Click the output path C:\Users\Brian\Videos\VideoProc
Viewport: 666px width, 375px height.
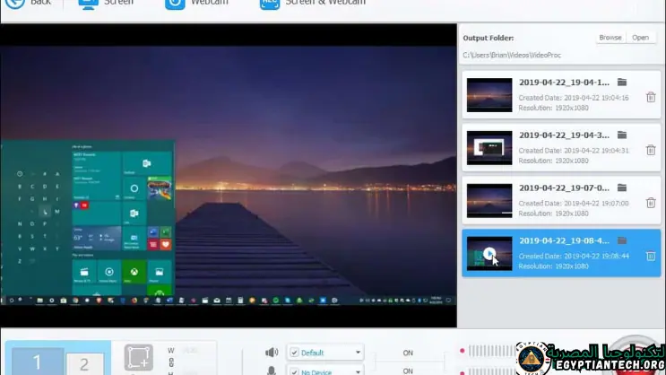(512, 55)
